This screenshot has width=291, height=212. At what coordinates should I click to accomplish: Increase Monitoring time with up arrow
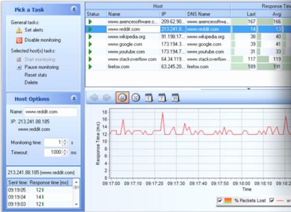[x=65, y=141]
